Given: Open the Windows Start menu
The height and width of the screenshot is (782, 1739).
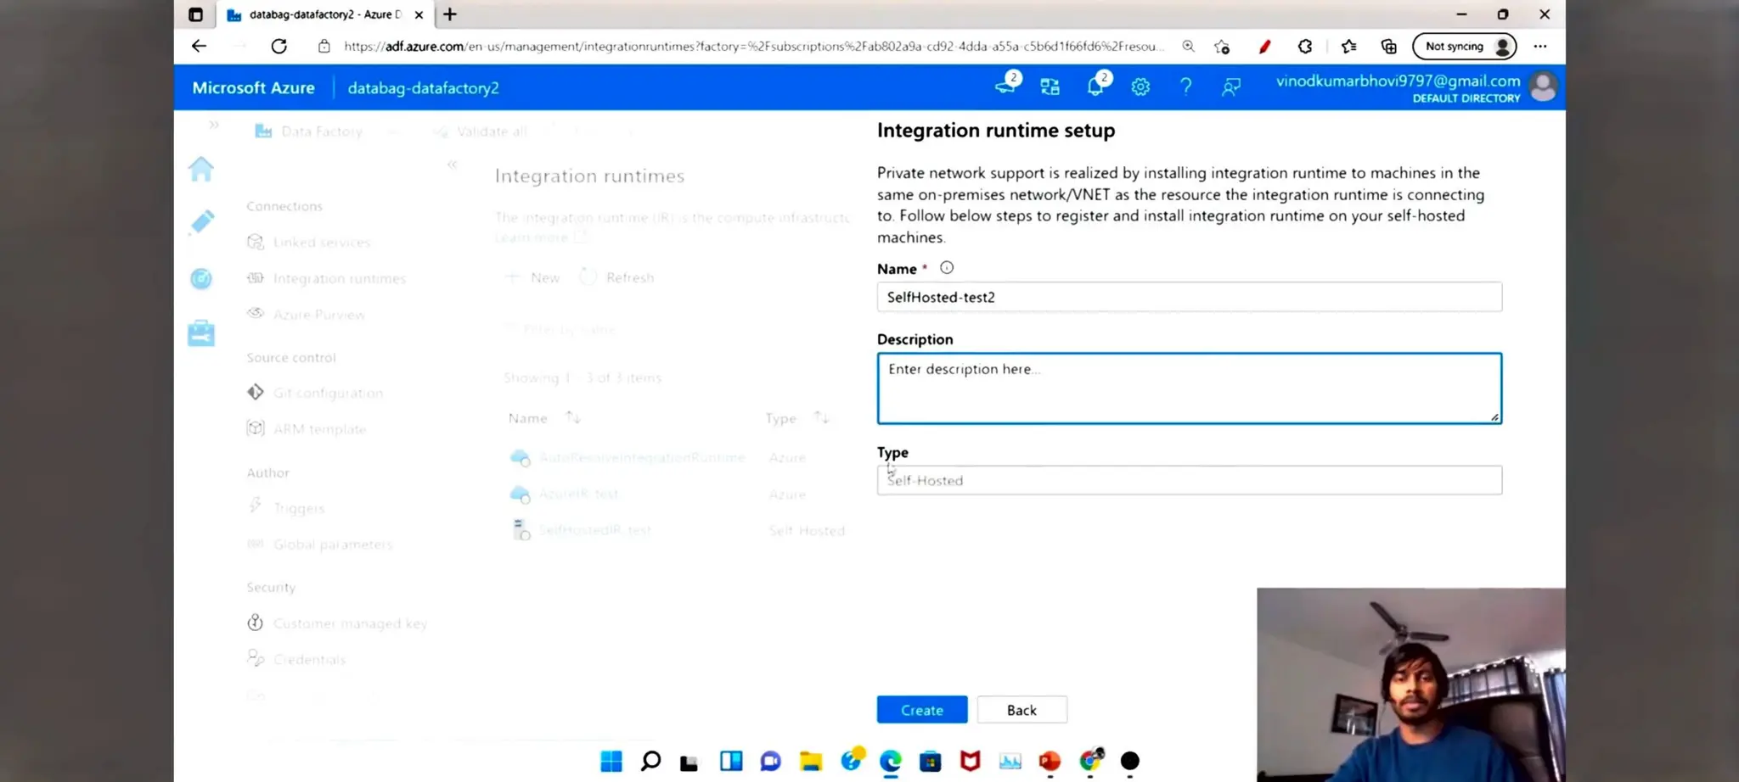Looking at the screenshot, I should [611, 761].
